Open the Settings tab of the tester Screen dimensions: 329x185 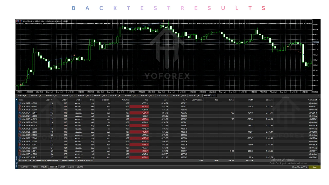35,167
